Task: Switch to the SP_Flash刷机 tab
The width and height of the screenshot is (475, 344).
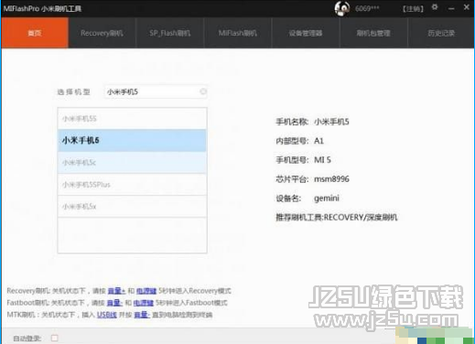Action: coord(170,33)
